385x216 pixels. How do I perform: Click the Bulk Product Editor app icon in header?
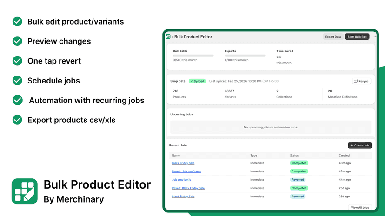tap(168, 37)
